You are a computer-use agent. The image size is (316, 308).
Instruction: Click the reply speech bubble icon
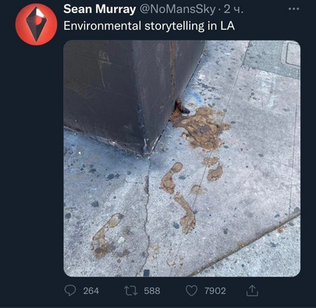[x=70, y=290]
